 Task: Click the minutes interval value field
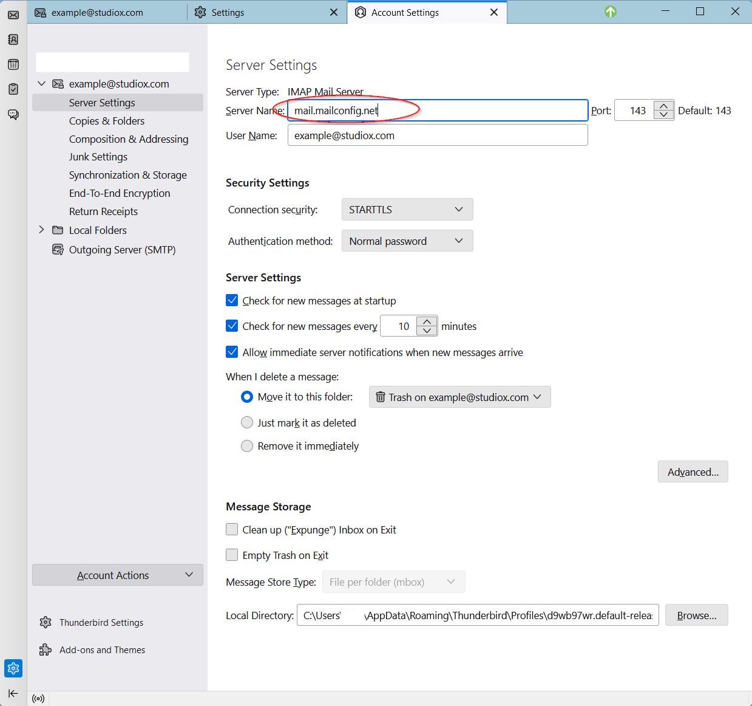[399, 326]
